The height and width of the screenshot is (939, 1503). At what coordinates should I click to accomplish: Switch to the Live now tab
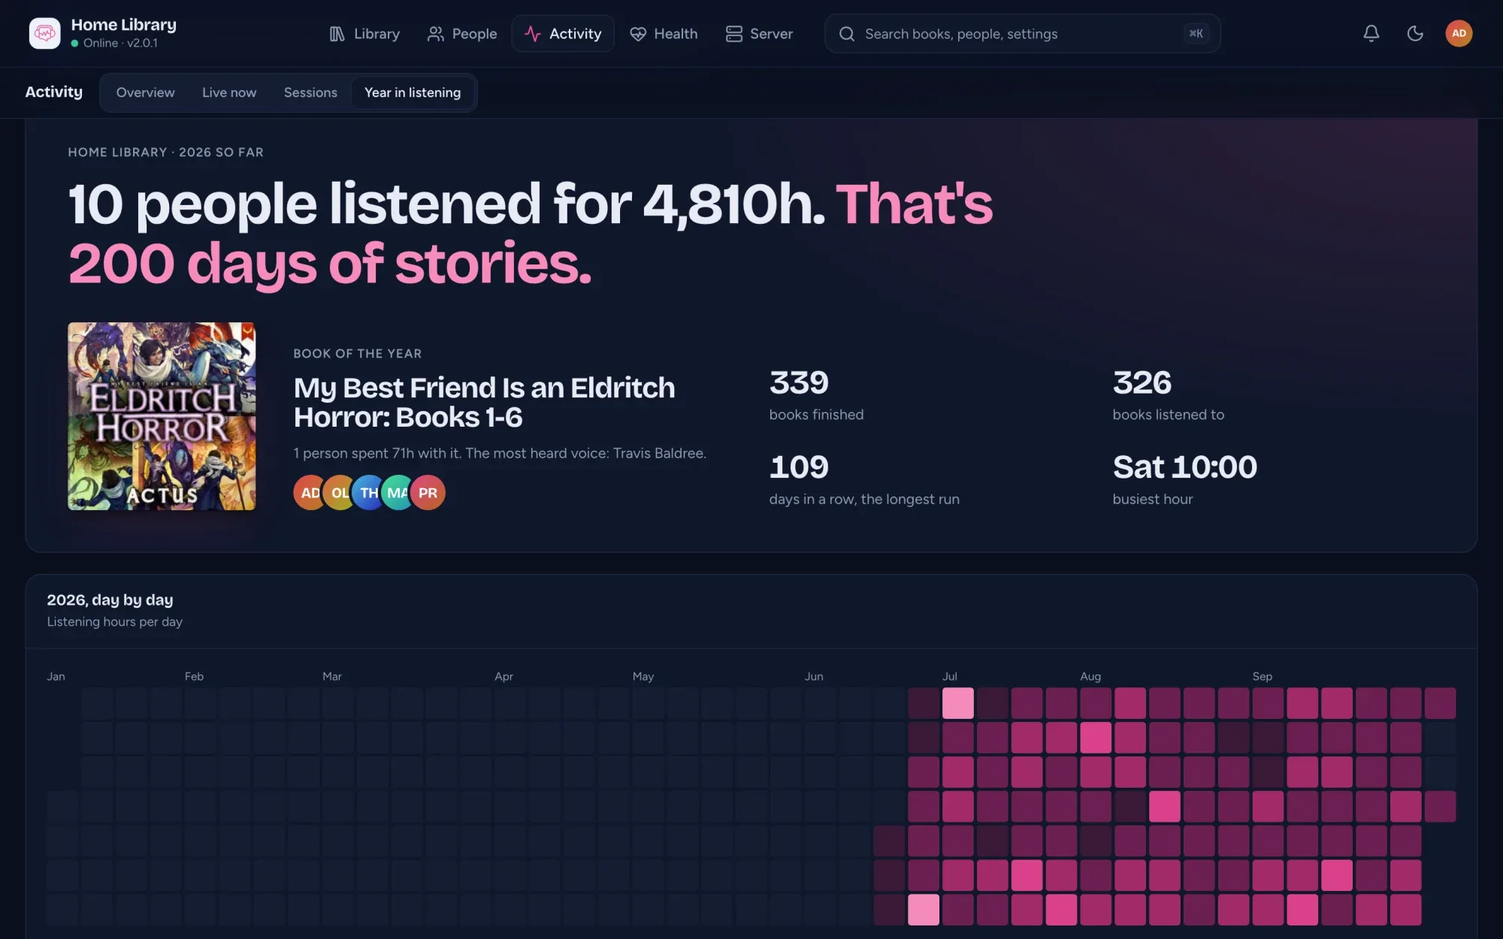coord(229,92)
